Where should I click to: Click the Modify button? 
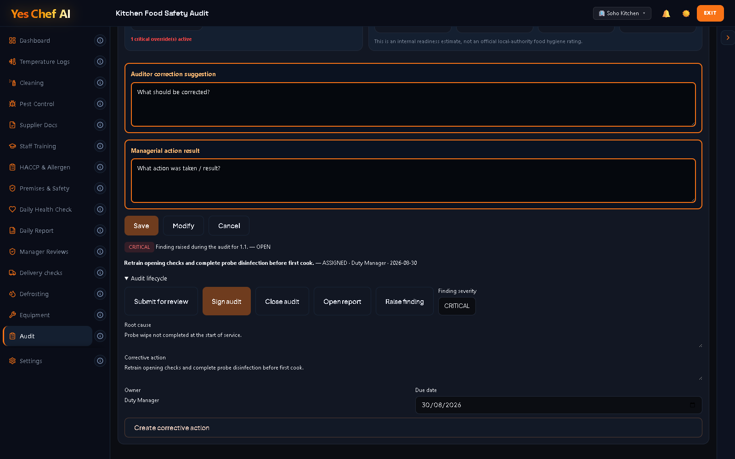click(x=183, y=226)
